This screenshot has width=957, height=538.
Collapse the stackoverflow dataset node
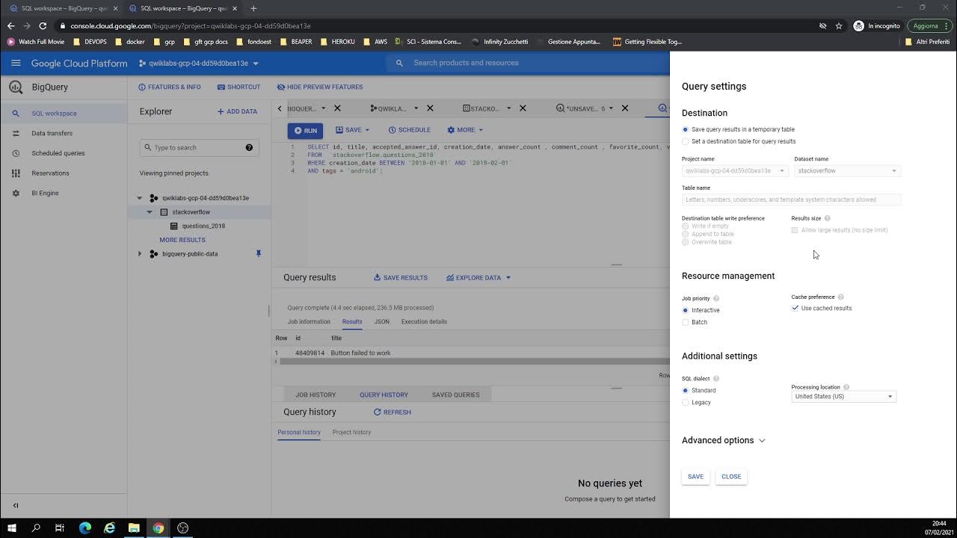(x=150, y=212)
